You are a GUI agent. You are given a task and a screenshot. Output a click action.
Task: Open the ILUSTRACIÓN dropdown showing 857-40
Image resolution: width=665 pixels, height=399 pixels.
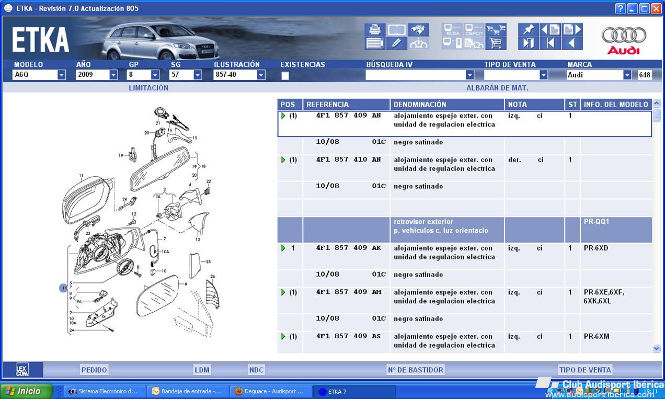click(x=261, y=75)
